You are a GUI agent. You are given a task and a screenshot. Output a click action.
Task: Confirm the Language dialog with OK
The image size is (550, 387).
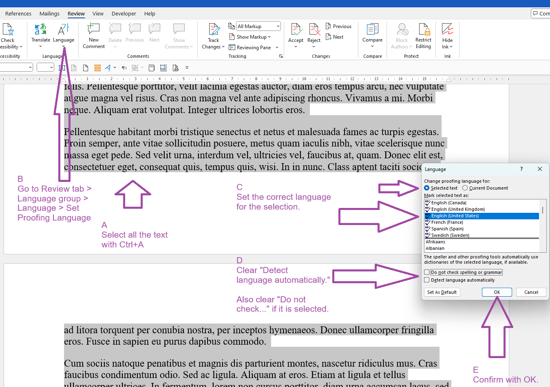click(497, 292)
